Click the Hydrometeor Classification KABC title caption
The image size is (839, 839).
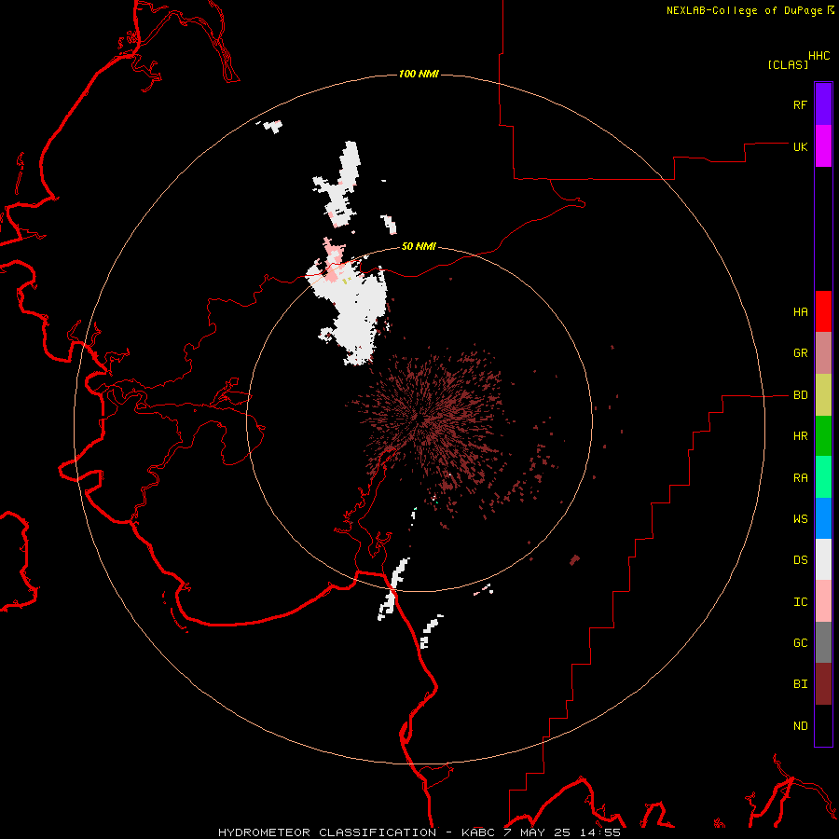pos(419,832)
